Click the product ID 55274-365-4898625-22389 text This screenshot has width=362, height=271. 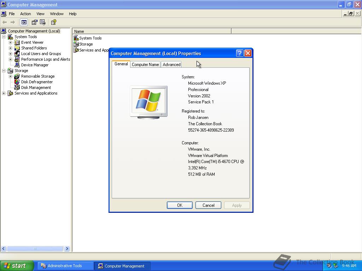(211, 130)
